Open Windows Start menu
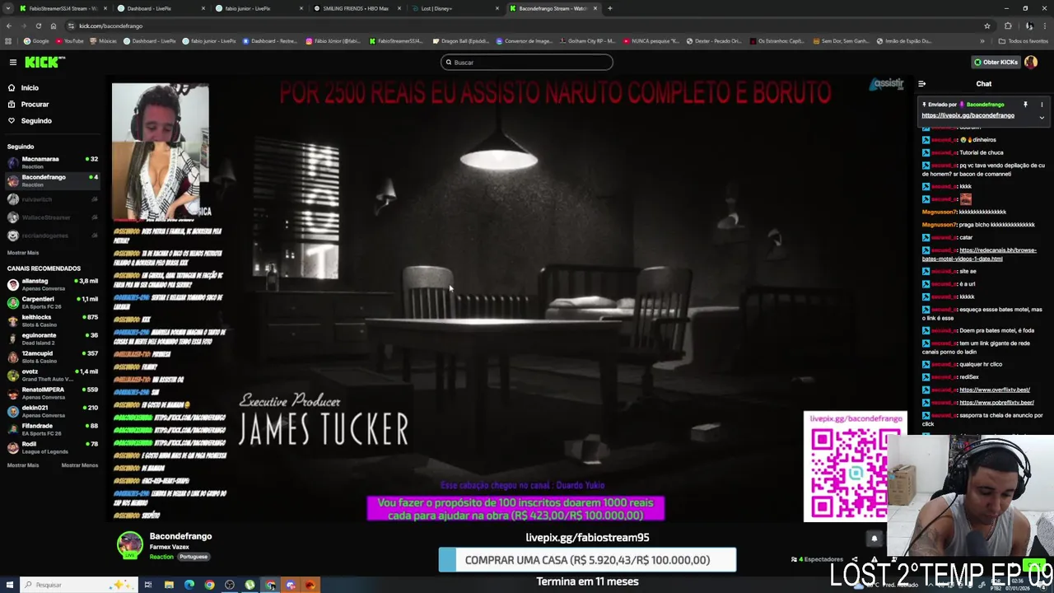The width and height of the screenshot is (1054, 593). 9,585
